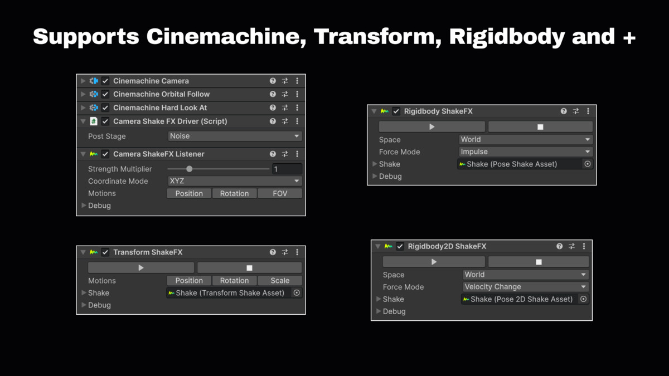Open help for Cinemachine Hard Look At
This screenshot has width=669, height=376.
click(273, 108)
